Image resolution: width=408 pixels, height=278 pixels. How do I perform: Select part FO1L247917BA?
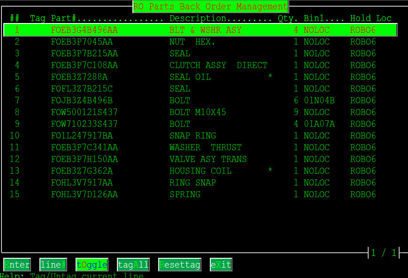pyautogui.click(x=82, y=135)
